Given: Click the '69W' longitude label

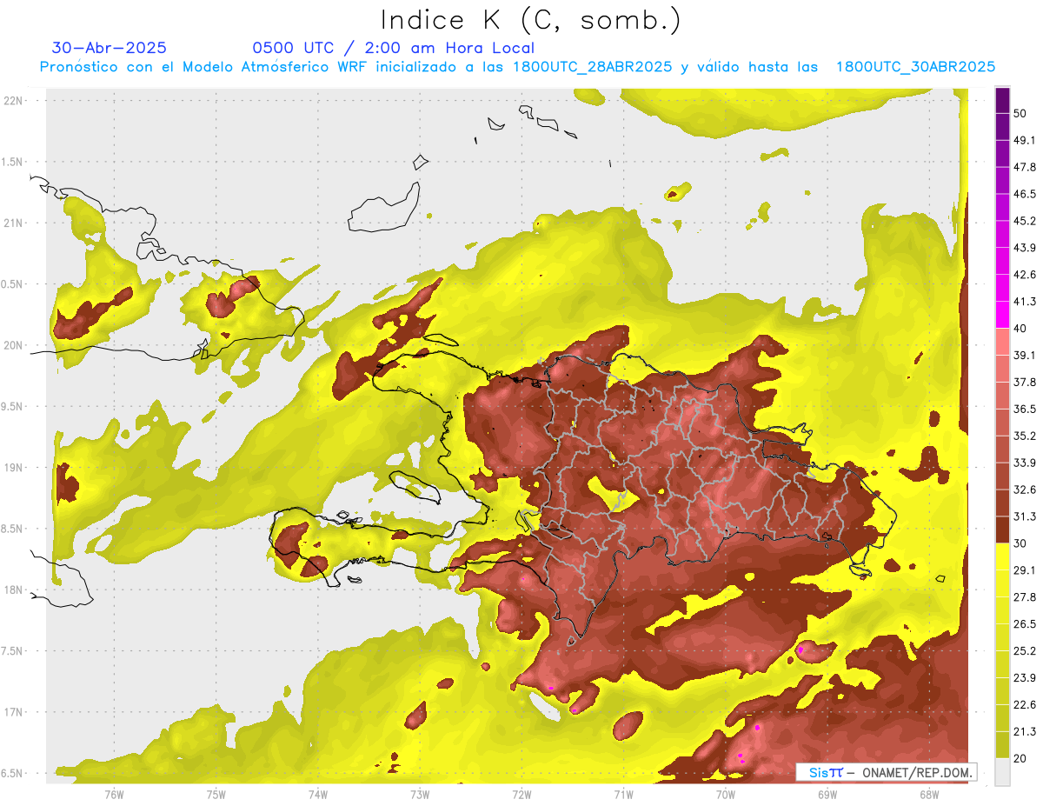Looking at the screenshot, I should pyautogui.click(x=827, y=795).
